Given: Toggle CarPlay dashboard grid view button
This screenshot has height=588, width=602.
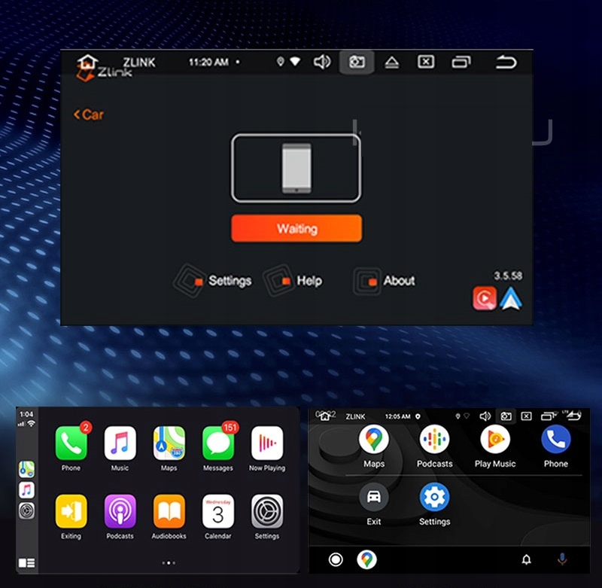Looking at the screenshot, I should pos(26,562).
